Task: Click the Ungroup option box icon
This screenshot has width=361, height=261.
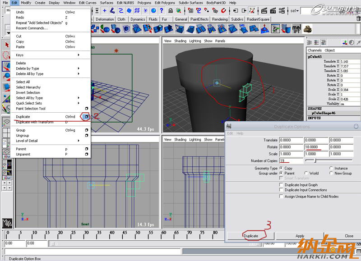Action: pos(86,135)
